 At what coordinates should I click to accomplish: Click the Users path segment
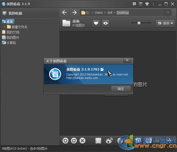pyautogui.click(x=99, y=12)
